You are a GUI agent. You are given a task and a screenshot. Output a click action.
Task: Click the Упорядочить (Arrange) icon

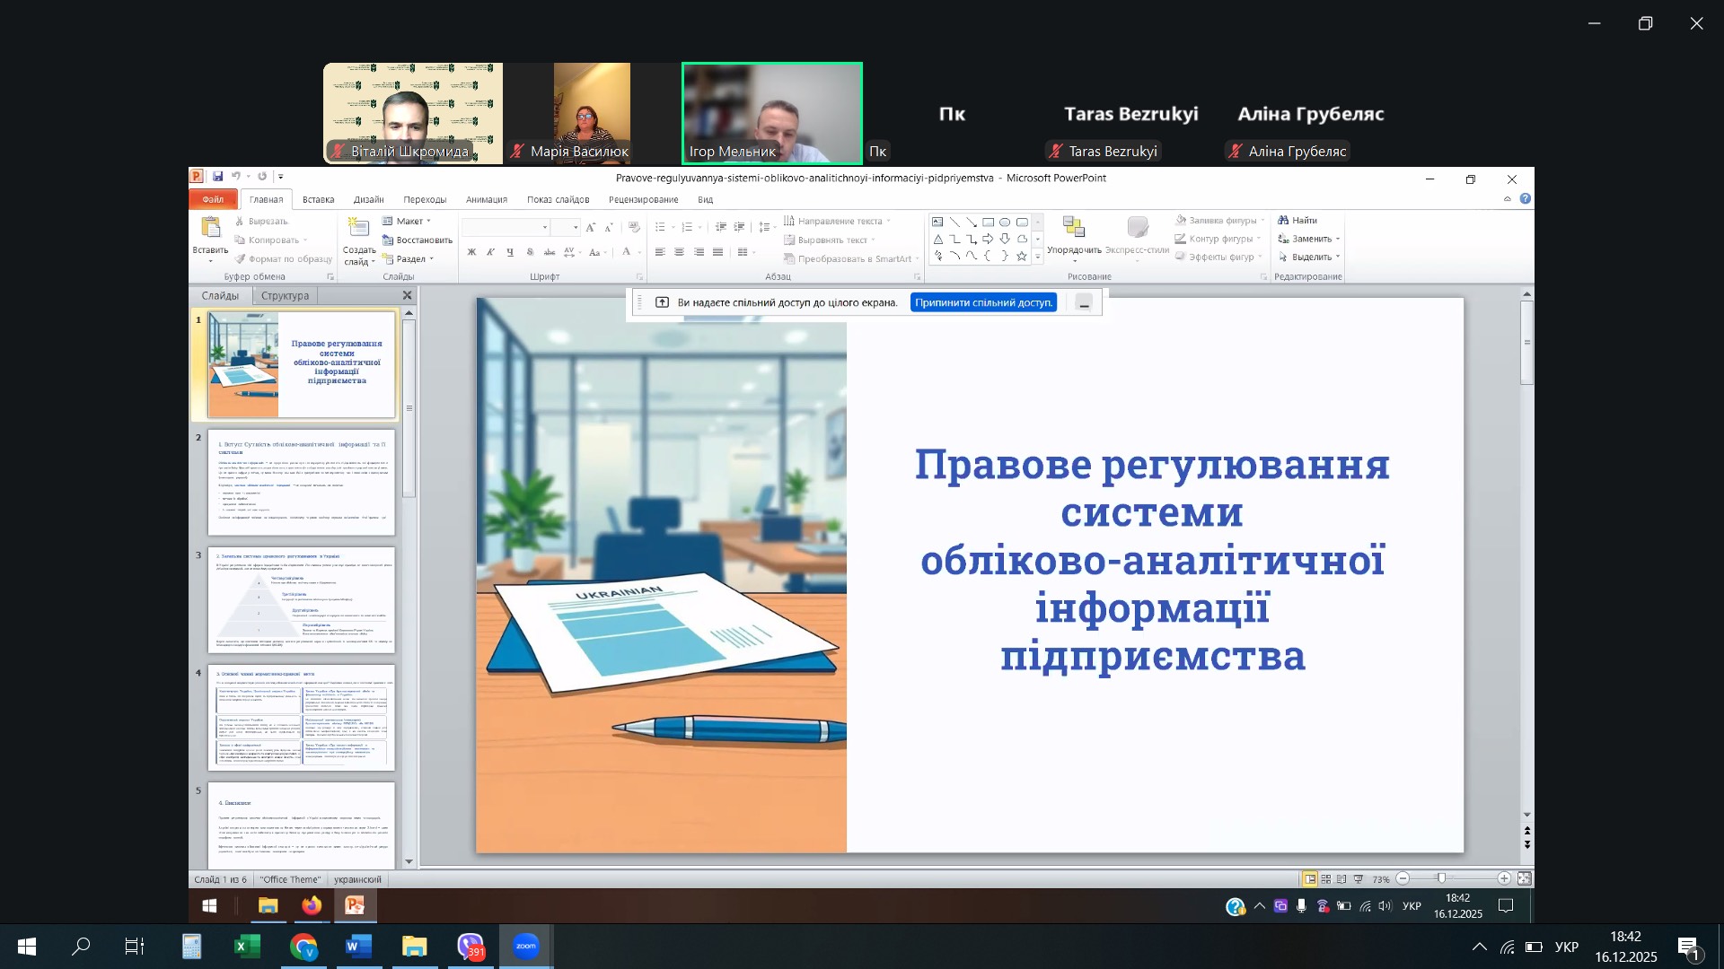[x=1074, y=228]
